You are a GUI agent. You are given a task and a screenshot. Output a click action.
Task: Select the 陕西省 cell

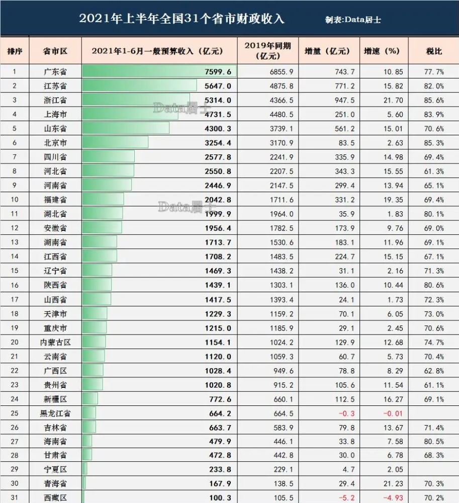[55, 285]
